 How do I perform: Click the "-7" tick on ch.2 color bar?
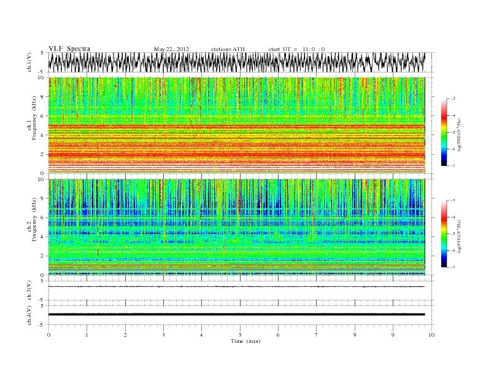tap(452, 267)
